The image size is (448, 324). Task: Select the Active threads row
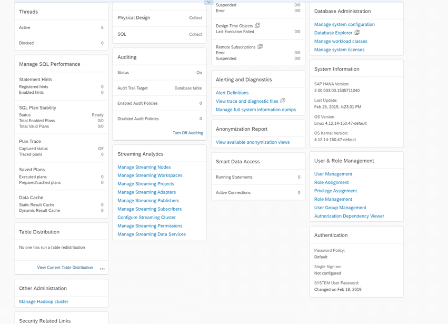pos(61,27)
